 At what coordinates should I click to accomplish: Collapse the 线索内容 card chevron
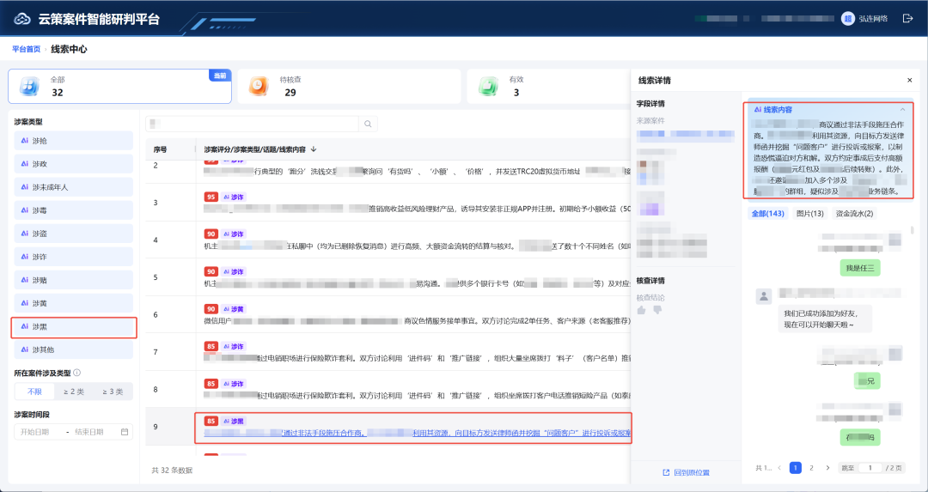pyautogui.click(x=902, y=110)
